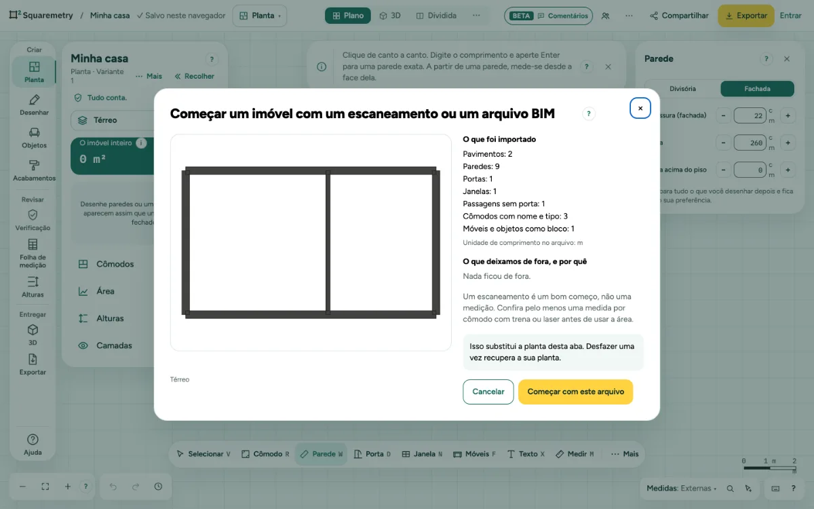Click the Squaremetry logo

pos(41,15)
